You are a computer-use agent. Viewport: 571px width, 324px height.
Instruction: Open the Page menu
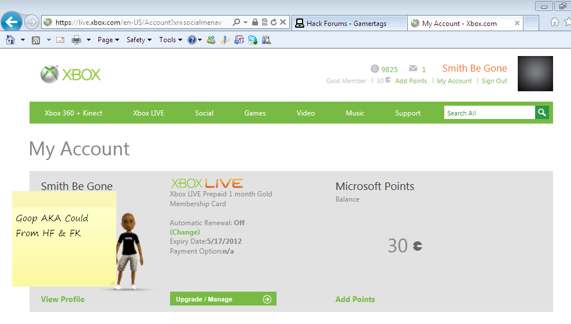coord(108,40)
